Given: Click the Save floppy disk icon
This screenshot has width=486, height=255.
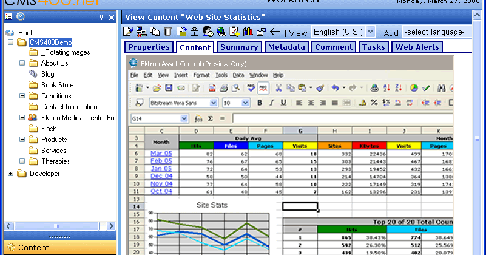Looking at the screenshot, I should click(x=169, y=88).
